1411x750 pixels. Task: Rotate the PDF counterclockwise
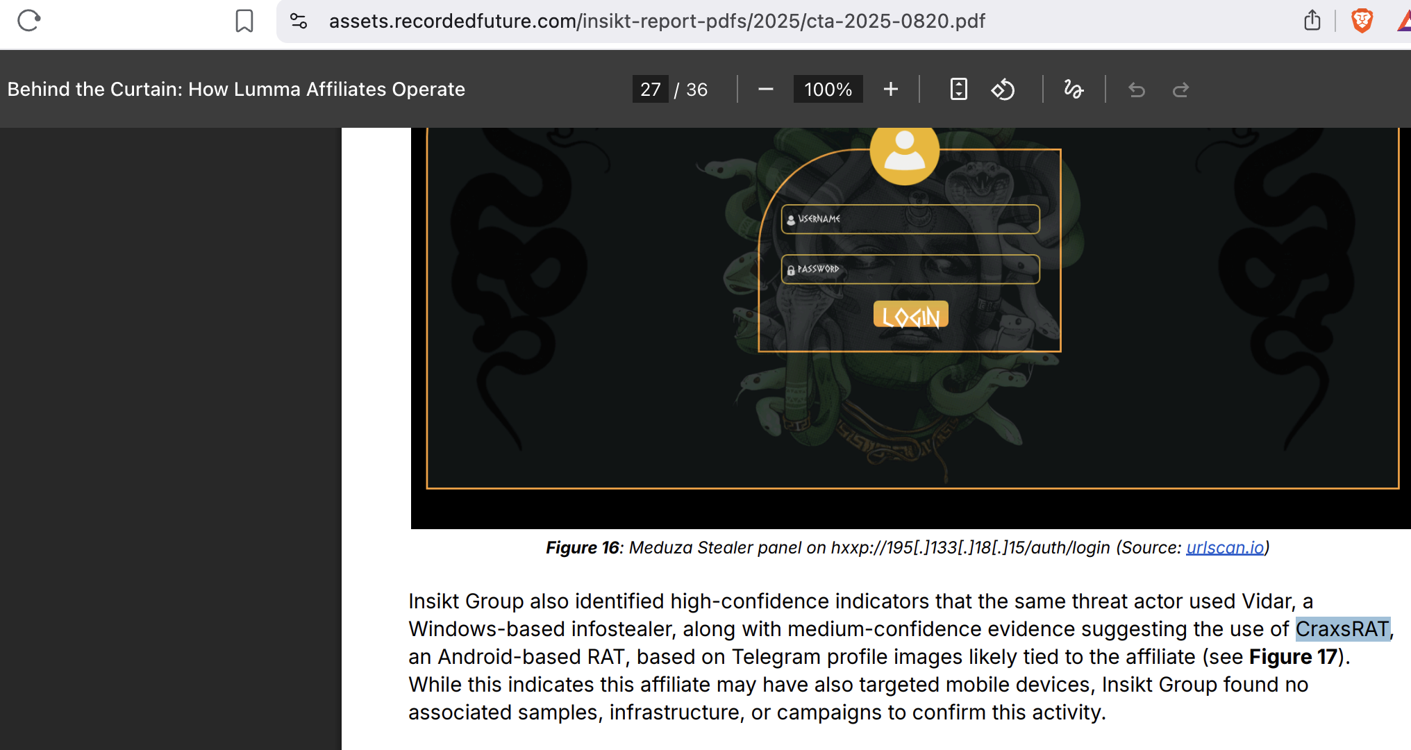(1003, 90)
